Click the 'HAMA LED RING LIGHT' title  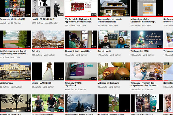click(x=43, y=19)
